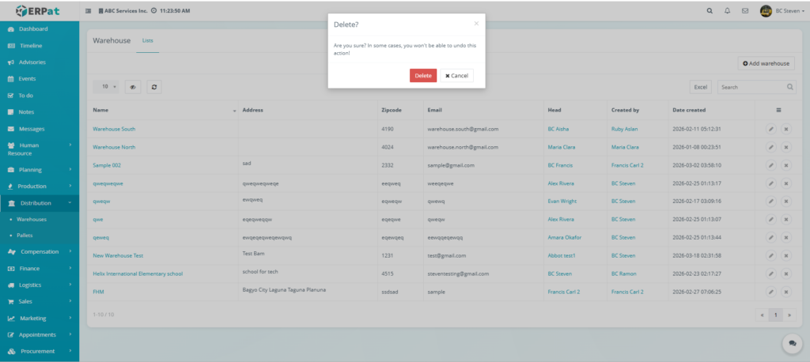Image resolution: width=810 pixels, height=362 pixels.
Task: Expand the Procurement sidebar menu
Action: [40, 351]
